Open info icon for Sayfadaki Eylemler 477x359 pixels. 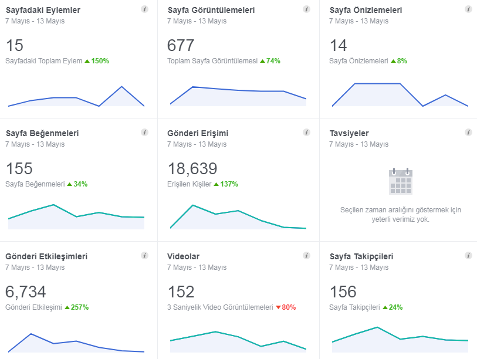tap(144, 9)
